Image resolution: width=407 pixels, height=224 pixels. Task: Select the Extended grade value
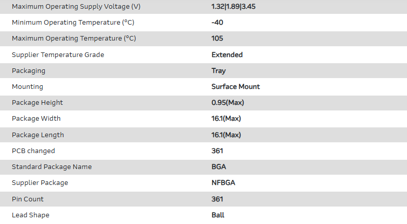point(227,54)
